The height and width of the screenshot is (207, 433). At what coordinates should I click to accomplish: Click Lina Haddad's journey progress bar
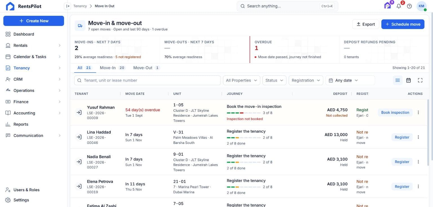coord(244,138)
